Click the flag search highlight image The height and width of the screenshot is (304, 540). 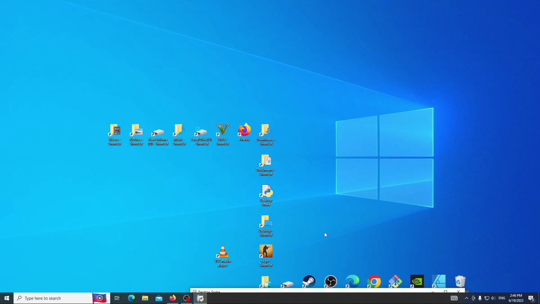click(x=100, y=298)
